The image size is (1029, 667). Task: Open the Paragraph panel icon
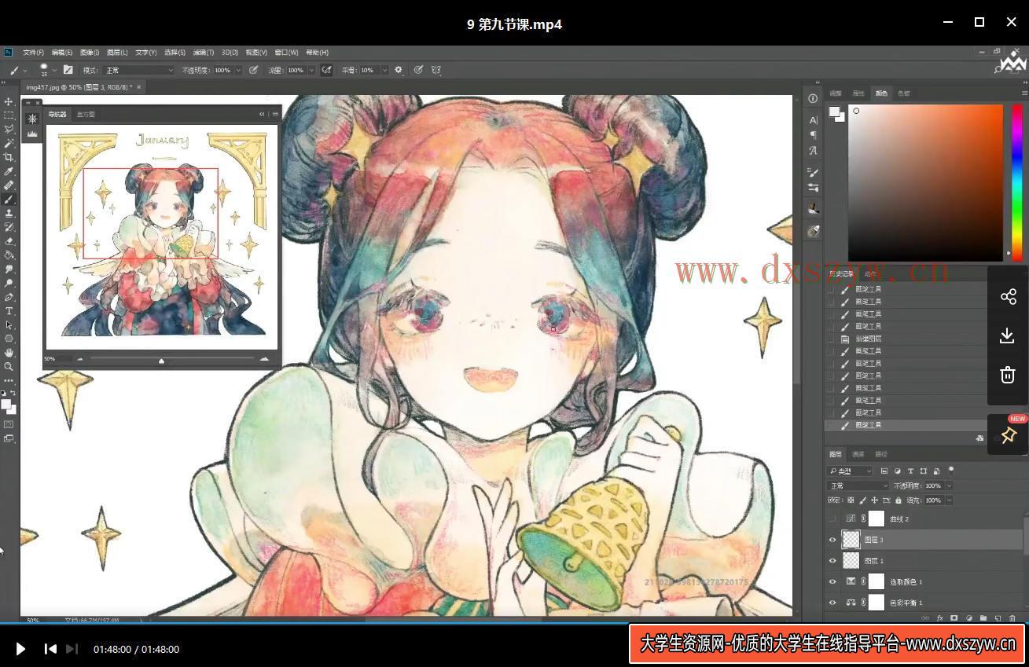pos(813,134)
